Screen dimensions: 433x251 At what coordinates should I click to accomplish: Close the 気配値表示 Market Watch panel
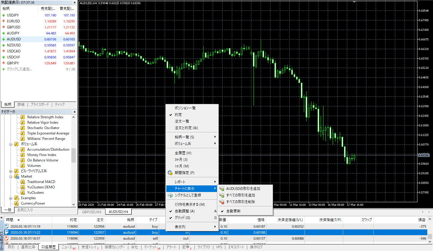coord(75,2)
